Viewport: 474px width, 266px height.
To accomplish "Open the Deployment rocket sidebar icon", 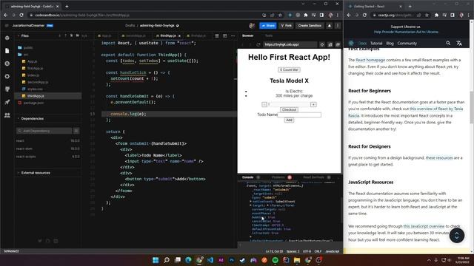I will [7, 102].
